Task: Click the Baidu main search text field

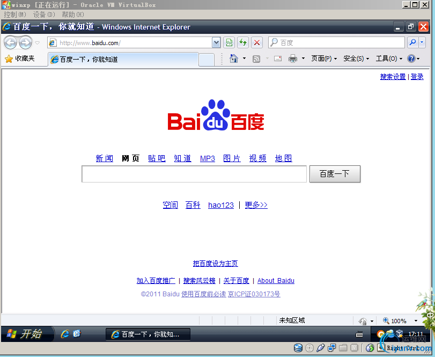Action: (x=194, y=174)
